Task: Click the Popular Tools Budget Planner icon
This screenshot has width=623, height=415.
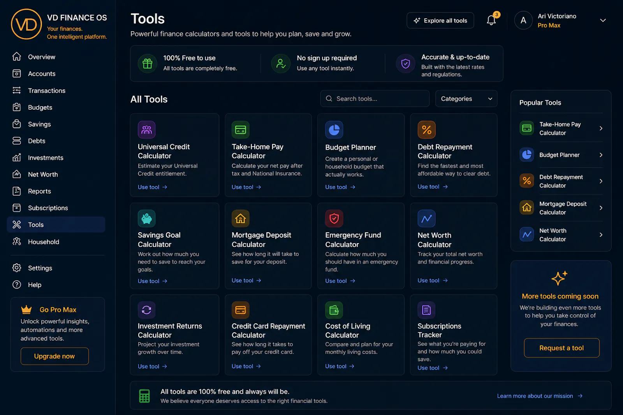Action: 527,155
